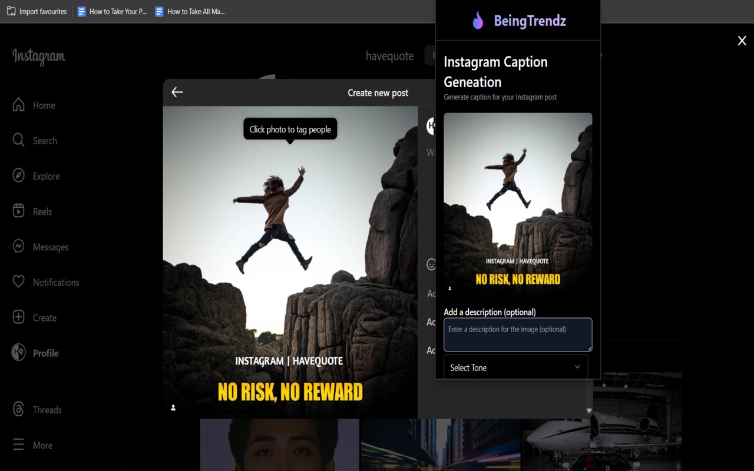This screenshot has width=754, height=471.
Task: Open Profile avatar icon in sidebar
Action: 19,353
